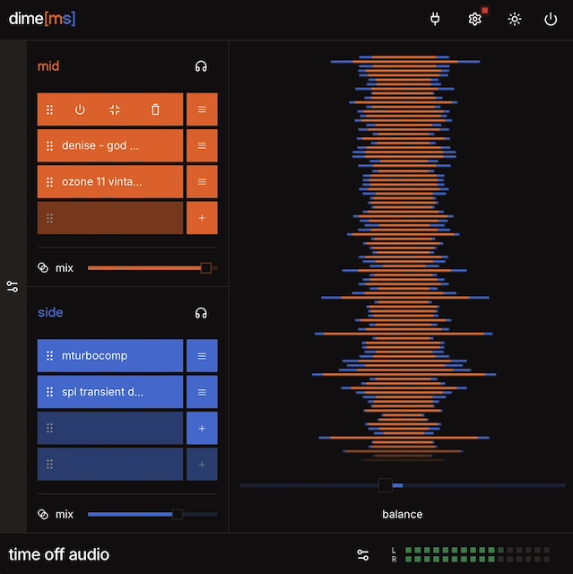Image resolution: width=573 pixels, height=574 pixels.
Task: Add a plugin to the third side slot
Action: 202,429
